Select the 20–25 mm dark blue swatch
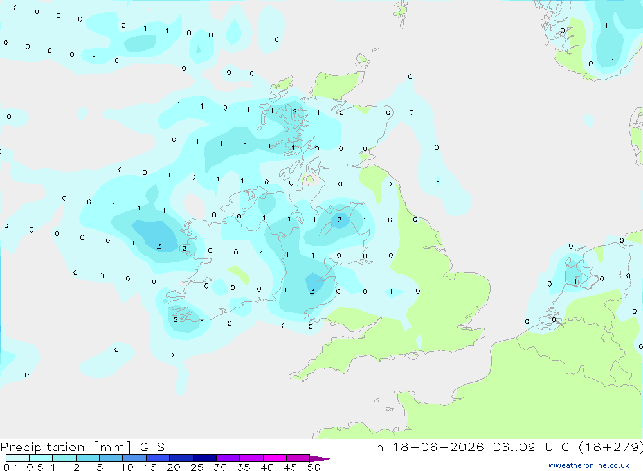The image size is (643, 471). 181,458
